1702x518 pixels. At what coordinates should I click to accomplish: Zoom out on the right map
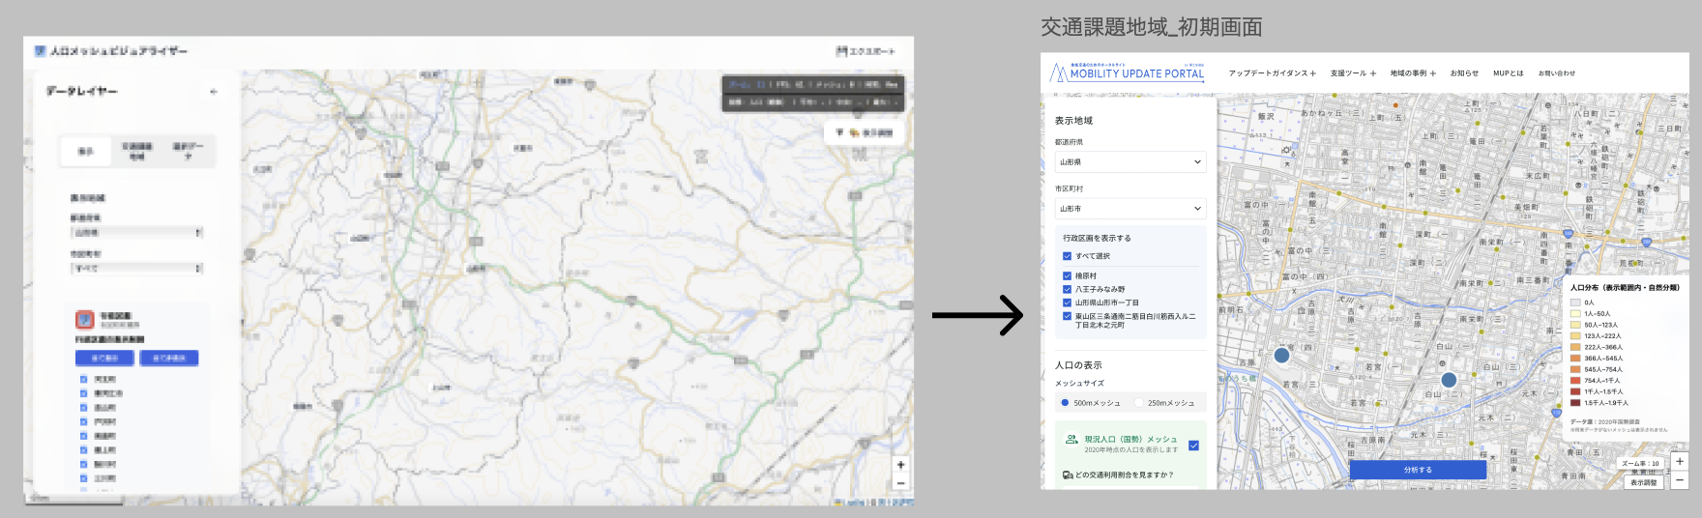(1680, 480)
